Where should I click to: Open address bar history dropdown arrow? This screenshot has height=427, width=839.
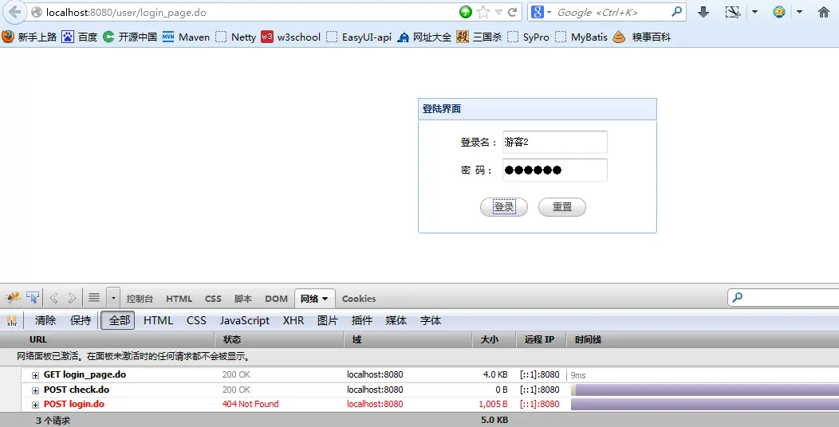498,12
